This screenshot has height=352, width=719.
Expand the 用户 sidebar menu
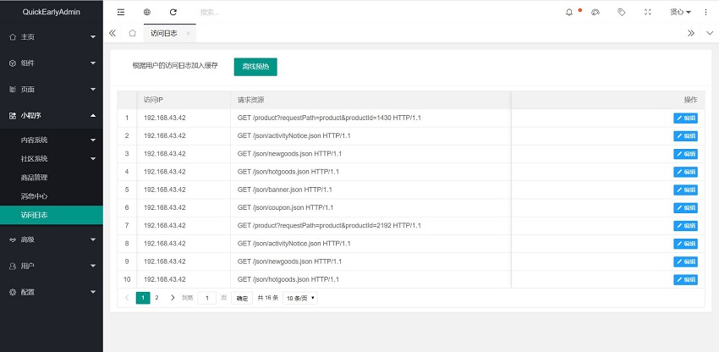click(x=52, y=266)
